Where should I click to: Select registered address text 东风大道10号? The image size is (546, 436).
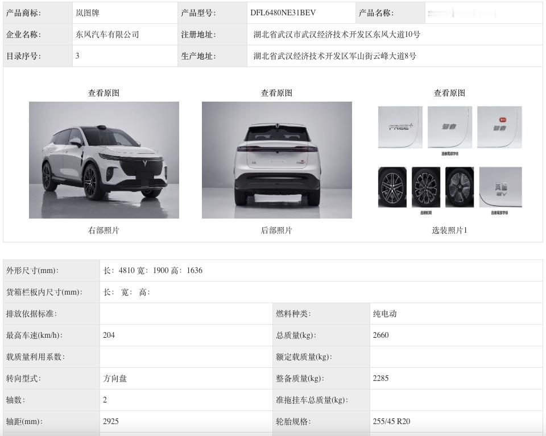click(396, 35)
